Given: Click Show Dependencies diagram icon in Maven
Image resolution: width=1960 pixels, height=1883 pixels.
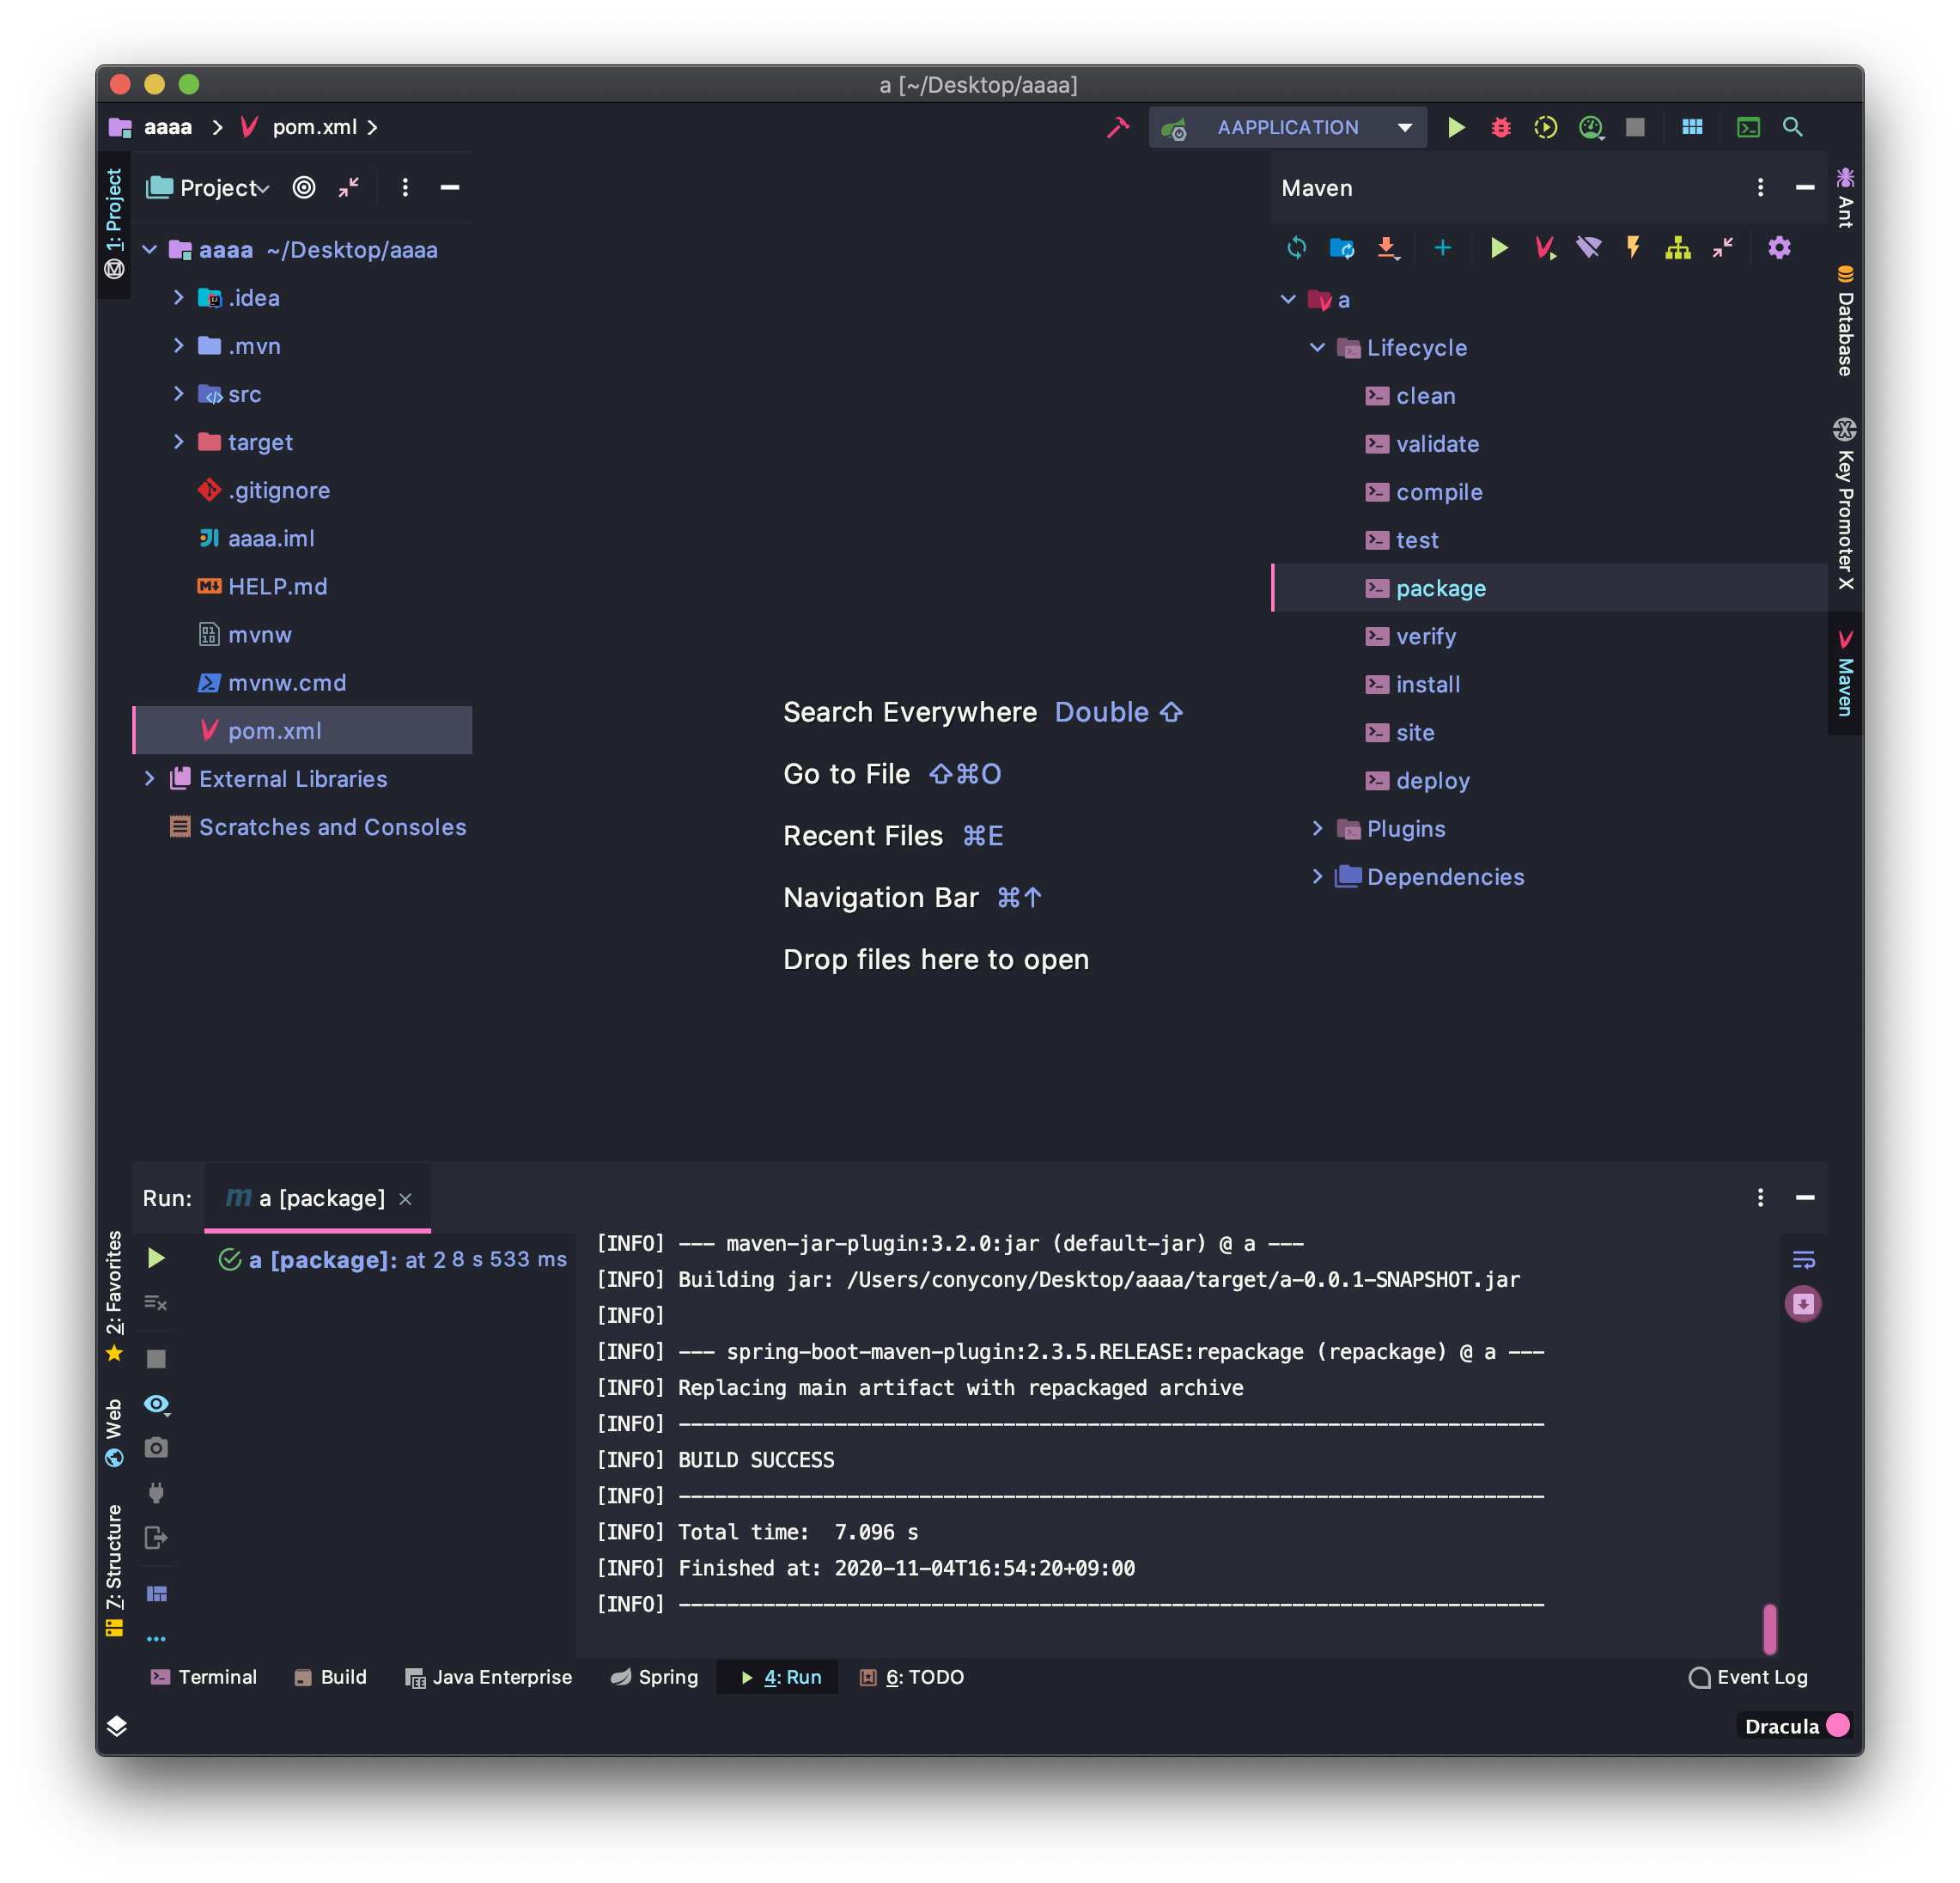Looking at the screenshot, I should pos(1677,248).
